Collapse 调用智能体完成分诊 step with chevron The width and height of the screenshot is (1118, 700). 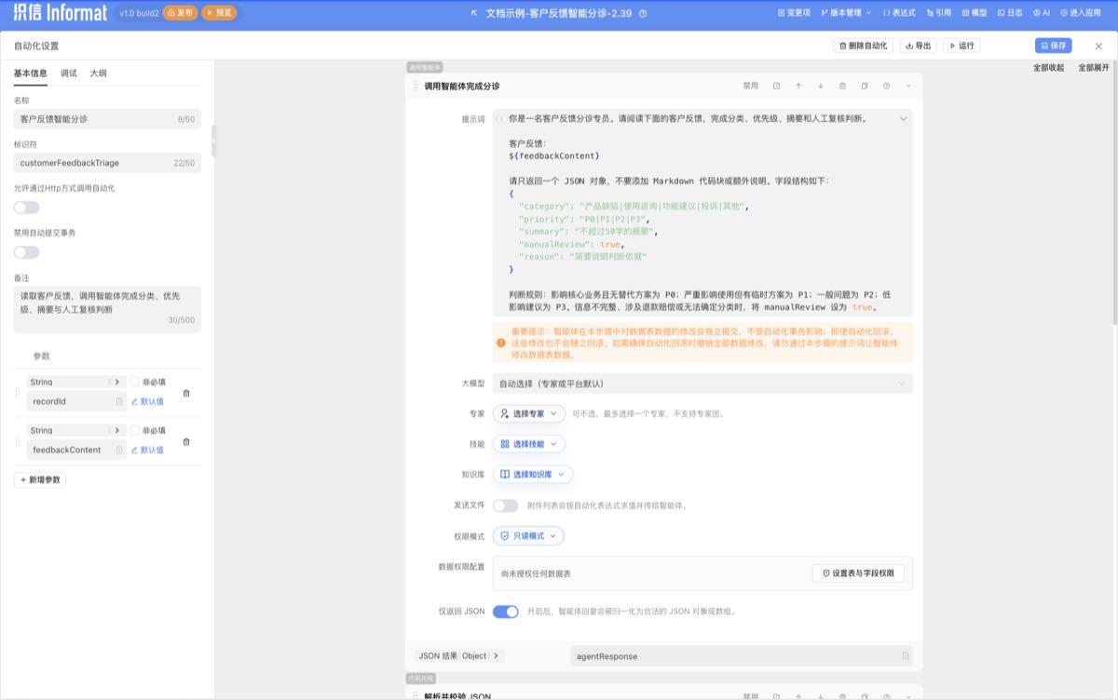click(908, 86)
